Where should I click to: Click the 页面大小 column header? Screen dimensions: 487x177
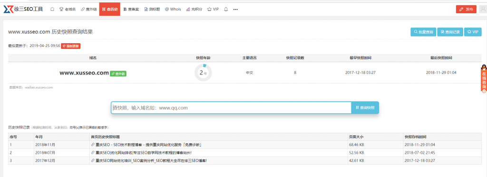356,137
